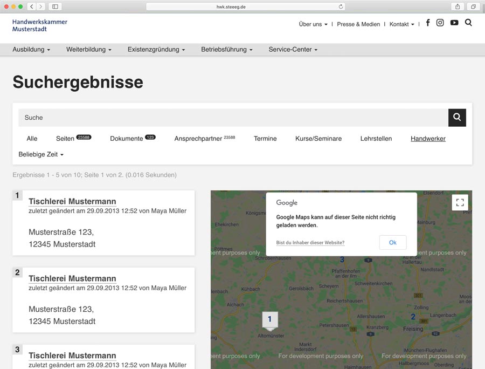Open the Facebook icon link in header
This screenshot has width=485, height=369.
tap(428, 23)
